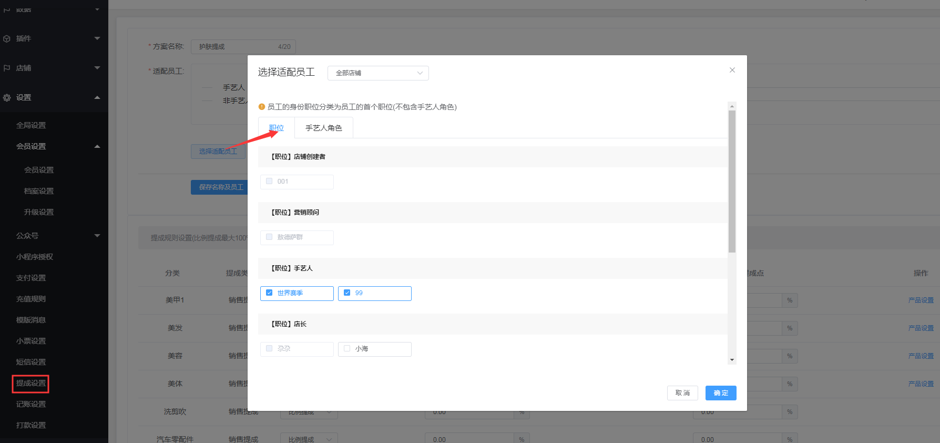
Task: Click the 美甲1 category cell
Action: 175,300
